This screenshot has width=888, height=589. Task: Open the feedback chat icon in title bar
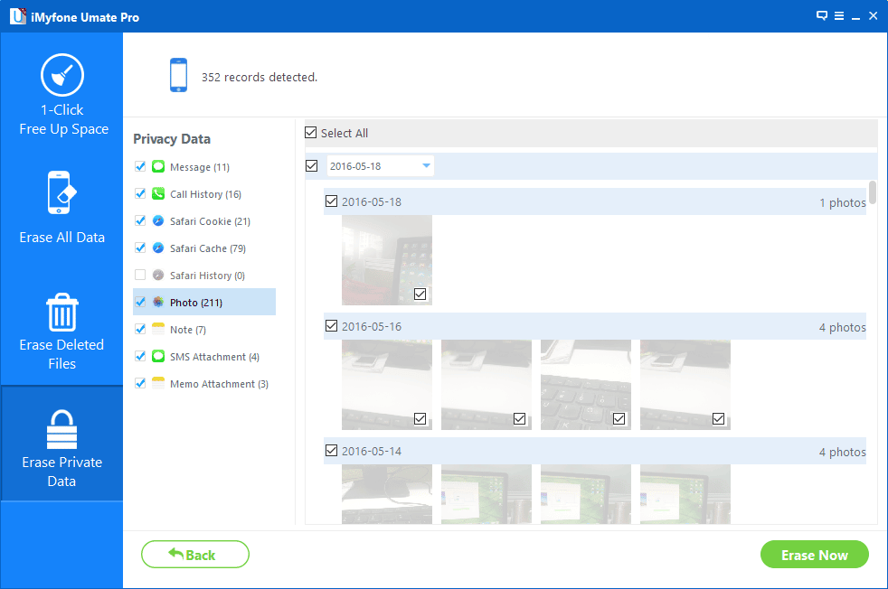822,16
